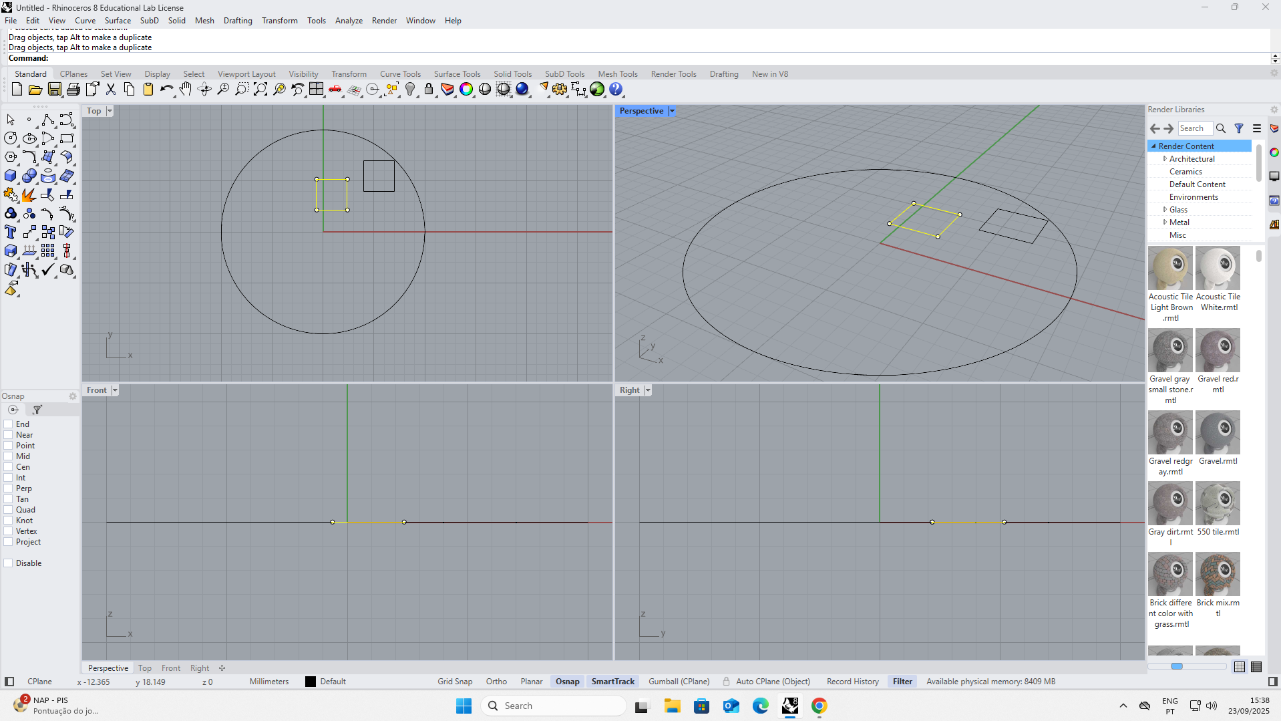Enable the End osnap checkbox
The height and width of the screenshot is (721, 1281).
(9, 424)
